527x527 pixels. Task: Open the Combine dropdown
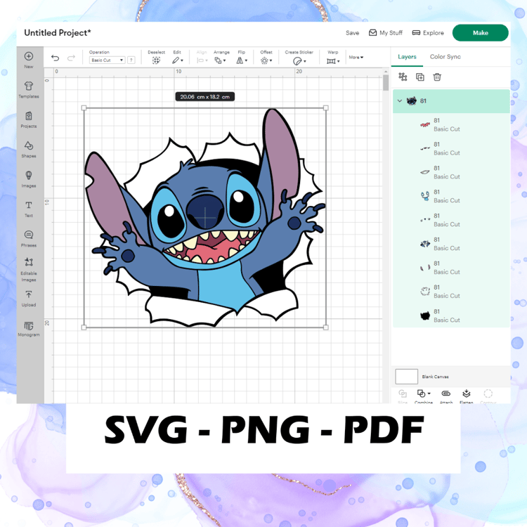[424, 393]
